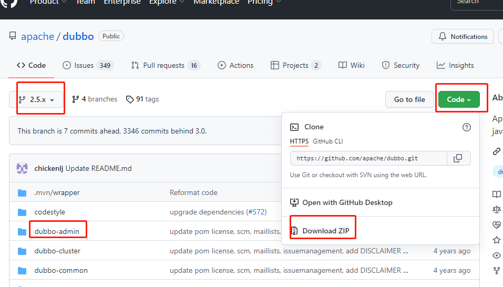The image size is (503, 287).
Task: Click the bell icon in Notifications
Action: coord(443,36)
